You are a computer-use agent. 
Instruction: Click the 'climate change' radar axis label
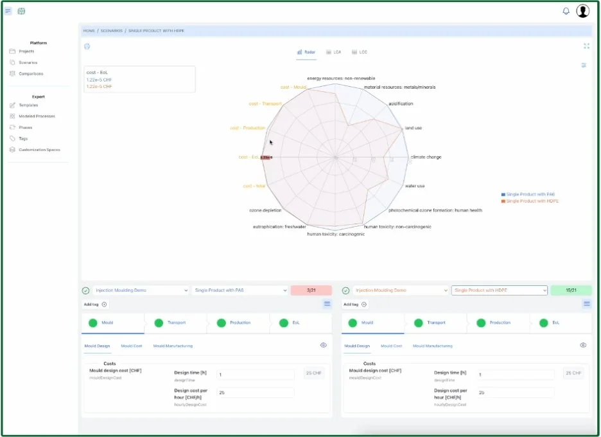coord(426,157)
